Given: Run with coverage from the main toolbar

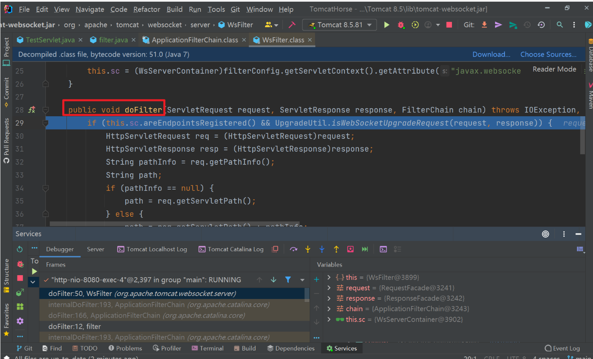Looking at the screenshot, I should [x=415, y=25].
